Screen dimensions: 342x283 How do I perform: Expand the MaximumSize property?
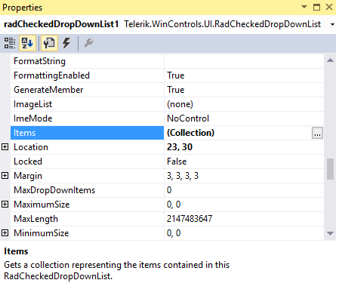pyautogui.click(x=5, y=205)
